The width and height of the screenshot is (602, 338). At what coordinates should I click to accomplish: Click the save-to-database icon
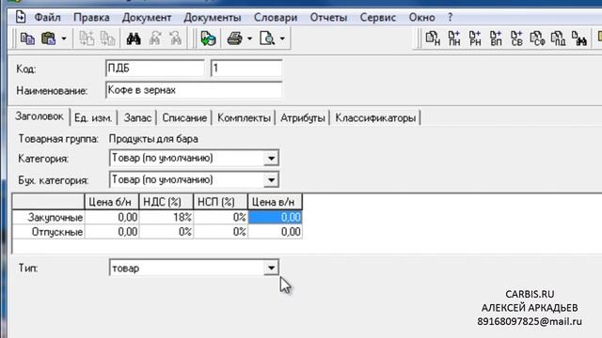(x=208, y=38)
